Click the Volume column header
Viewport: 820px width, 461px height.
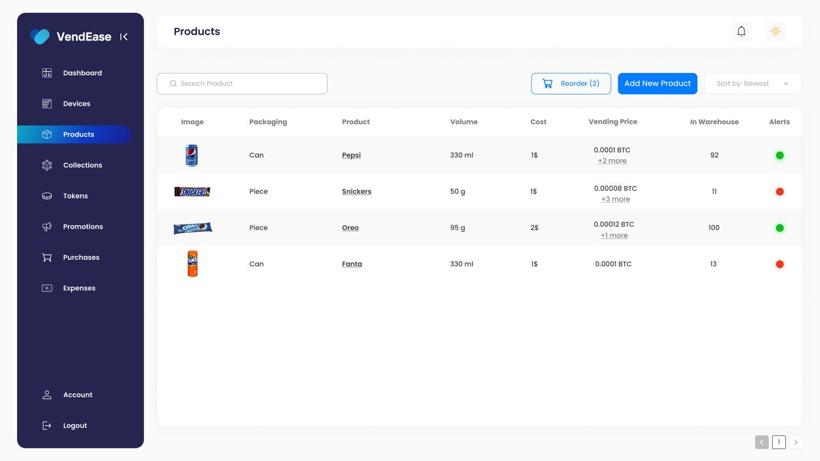[464, 122]
